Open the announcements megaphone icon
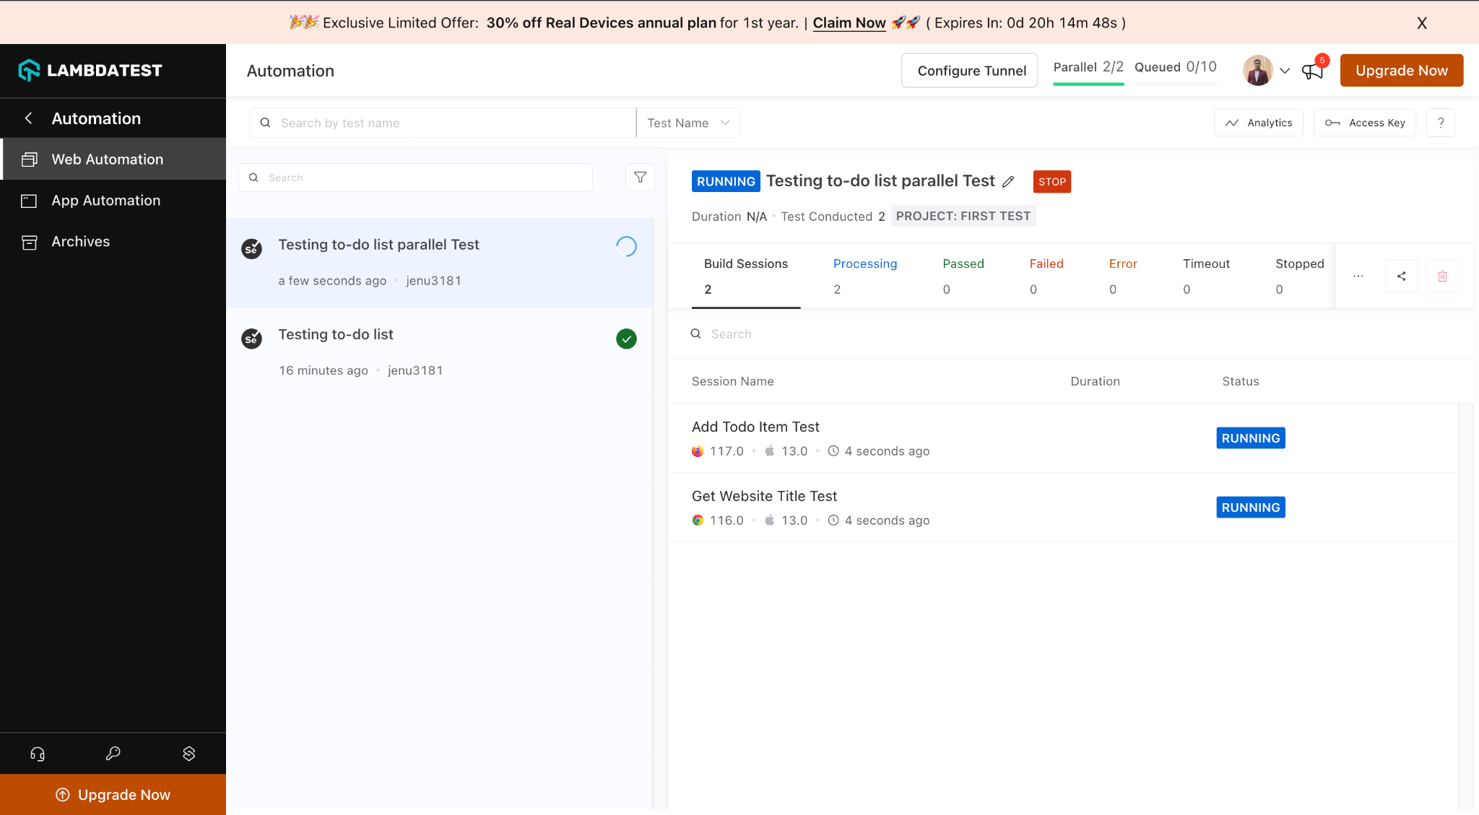Screen dimensions: 1479x815 [1312, 71]
